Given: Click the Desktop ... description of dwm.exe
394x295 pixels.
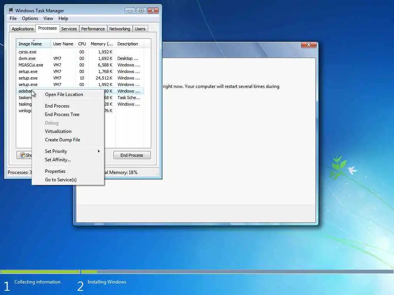Looking at the screenshot, I should 128,58.
